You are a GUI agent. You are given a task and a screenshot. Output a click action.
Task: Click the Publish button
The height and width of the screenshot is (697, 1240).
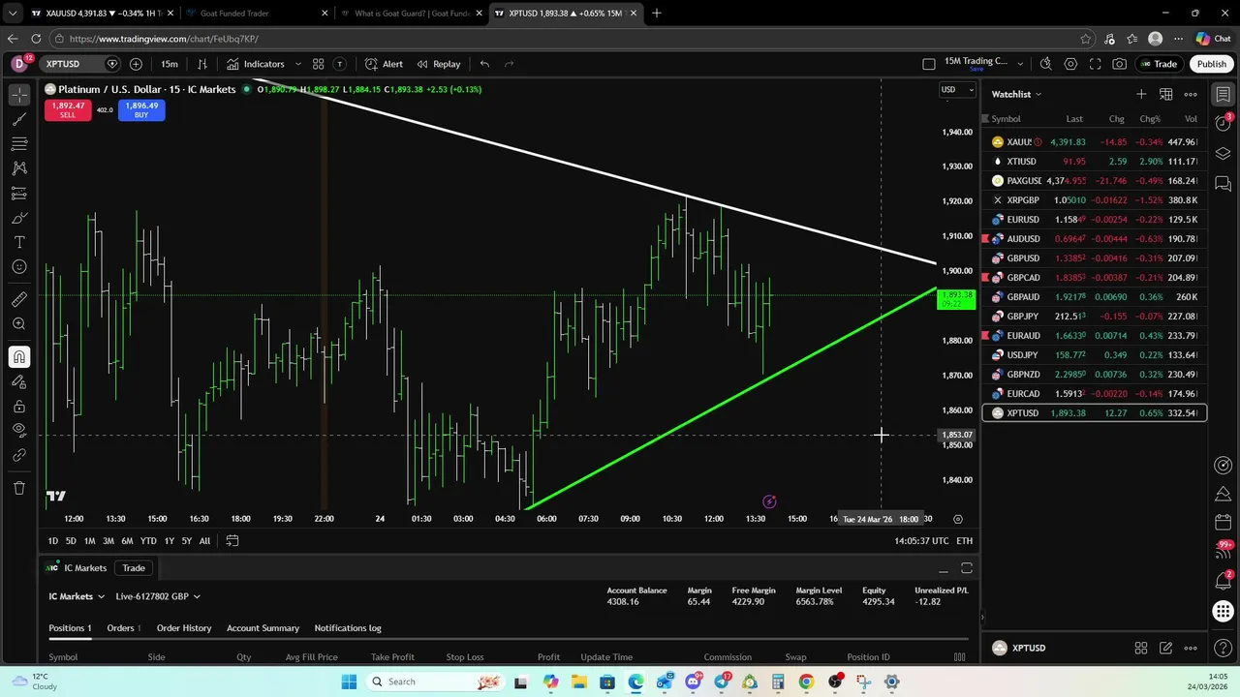1211,64
